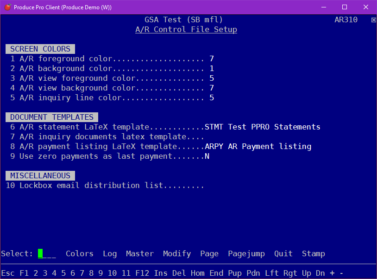Image resolution: width=377 pixels, height=279 pixels.
Task: Click the MISCELLANEOUS section header
Action: [x=40, y=175]
